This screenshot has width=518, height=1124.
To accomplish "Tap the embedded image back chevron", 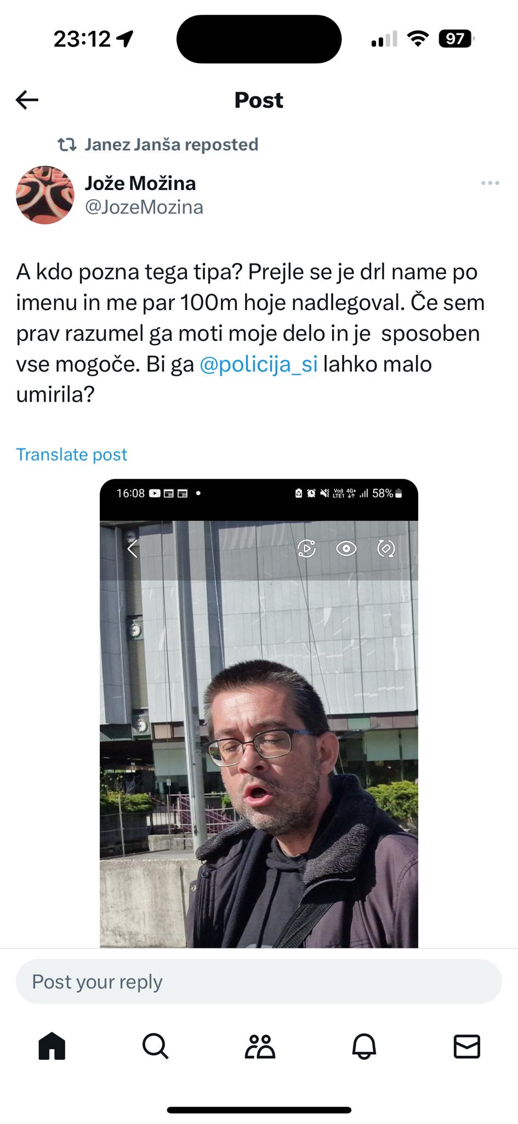I will [x=132, y=548].
